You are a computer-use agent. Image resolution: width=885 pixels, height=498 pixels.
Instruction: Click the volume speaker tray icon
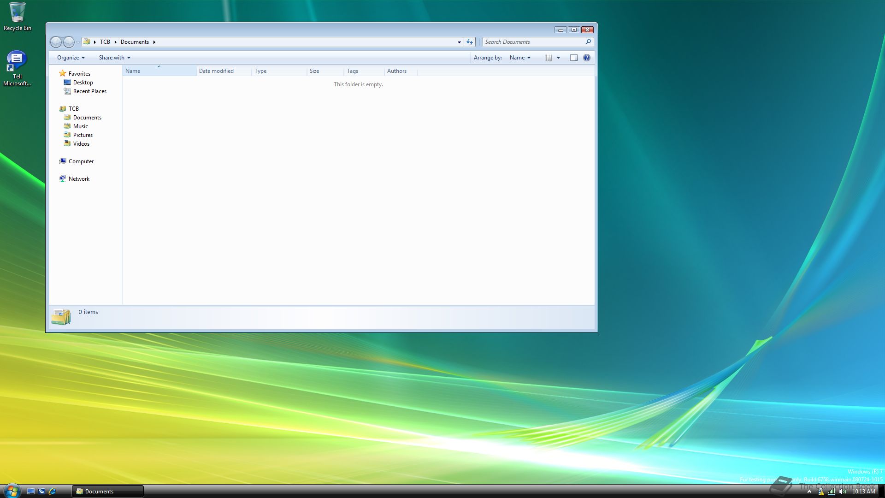point(843,492)
